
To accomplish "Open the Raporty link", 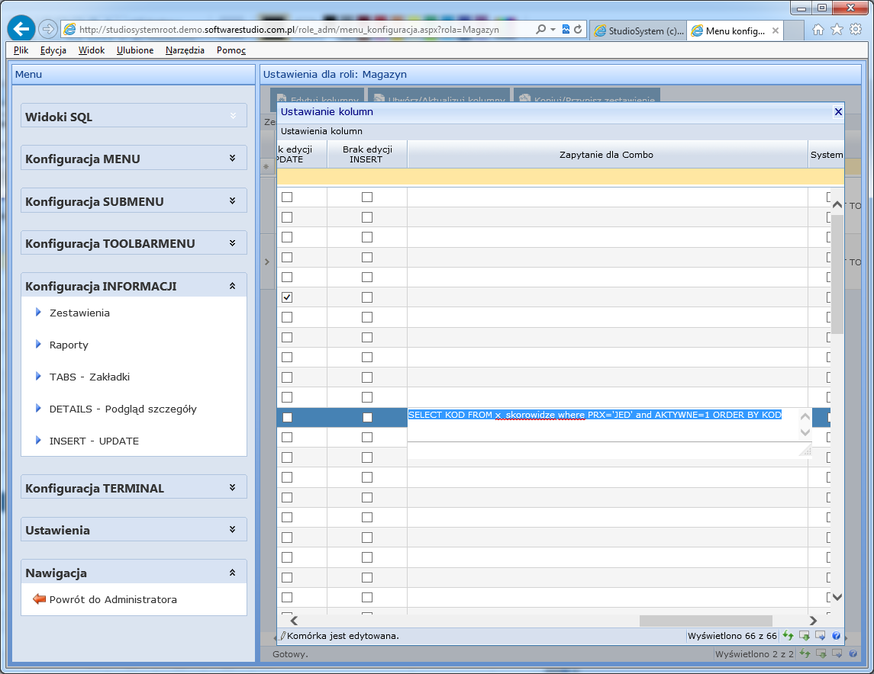I will [x=69, y=345].
